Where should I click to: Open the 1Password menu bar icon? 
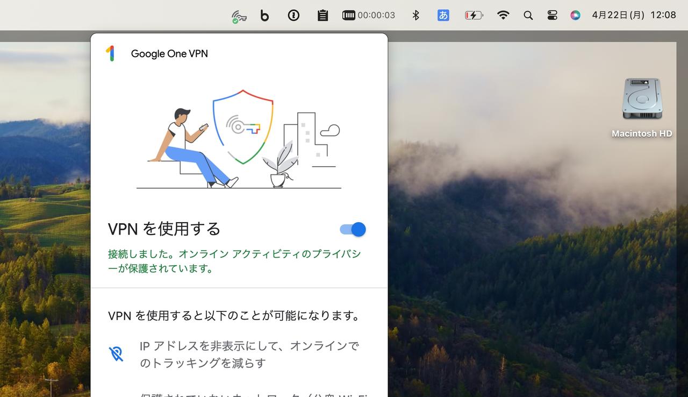pos(293,16)
